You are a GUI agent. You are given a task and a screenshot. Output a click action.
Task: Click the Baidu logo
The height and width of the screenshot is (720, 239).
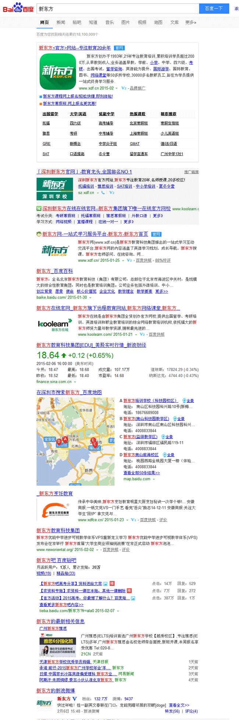[x=18, y=7]
